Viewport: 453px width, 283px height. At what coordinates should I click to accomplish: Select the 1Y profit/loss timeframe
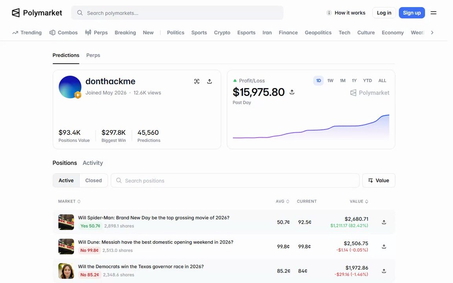click(x=354, y=81)
